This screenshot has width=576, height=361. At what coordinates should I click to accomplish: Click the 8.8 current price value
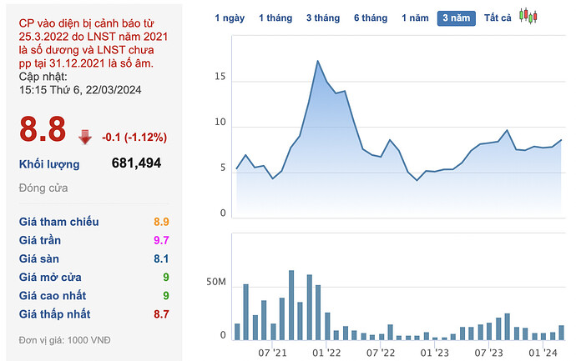coord(43,129)
